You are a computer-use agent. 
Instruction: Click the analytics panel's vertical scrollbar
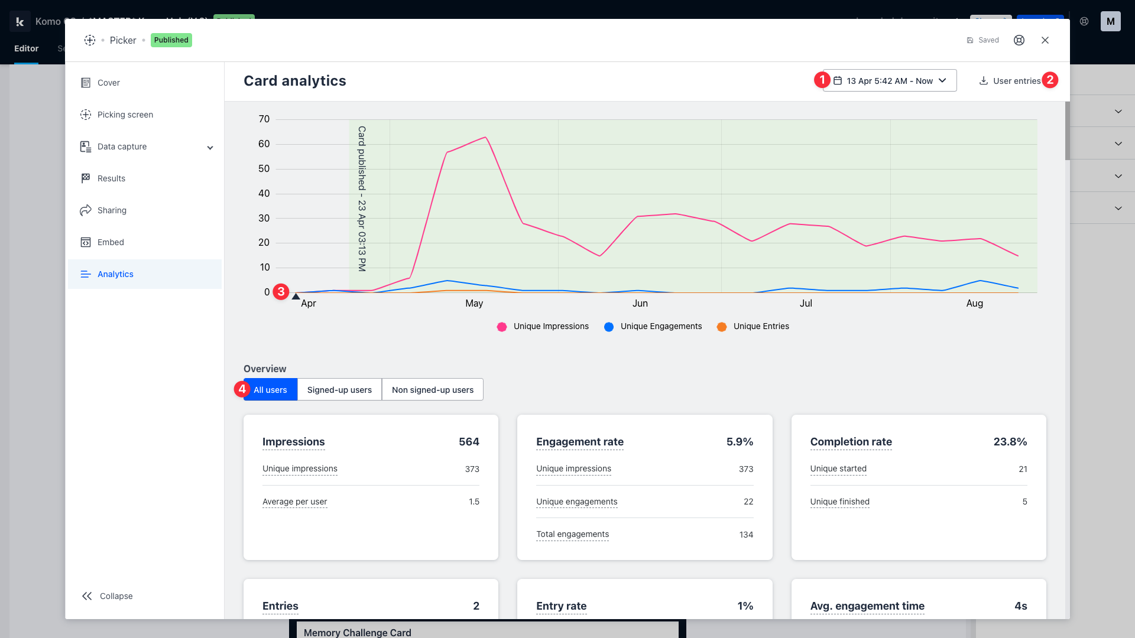1067,131
